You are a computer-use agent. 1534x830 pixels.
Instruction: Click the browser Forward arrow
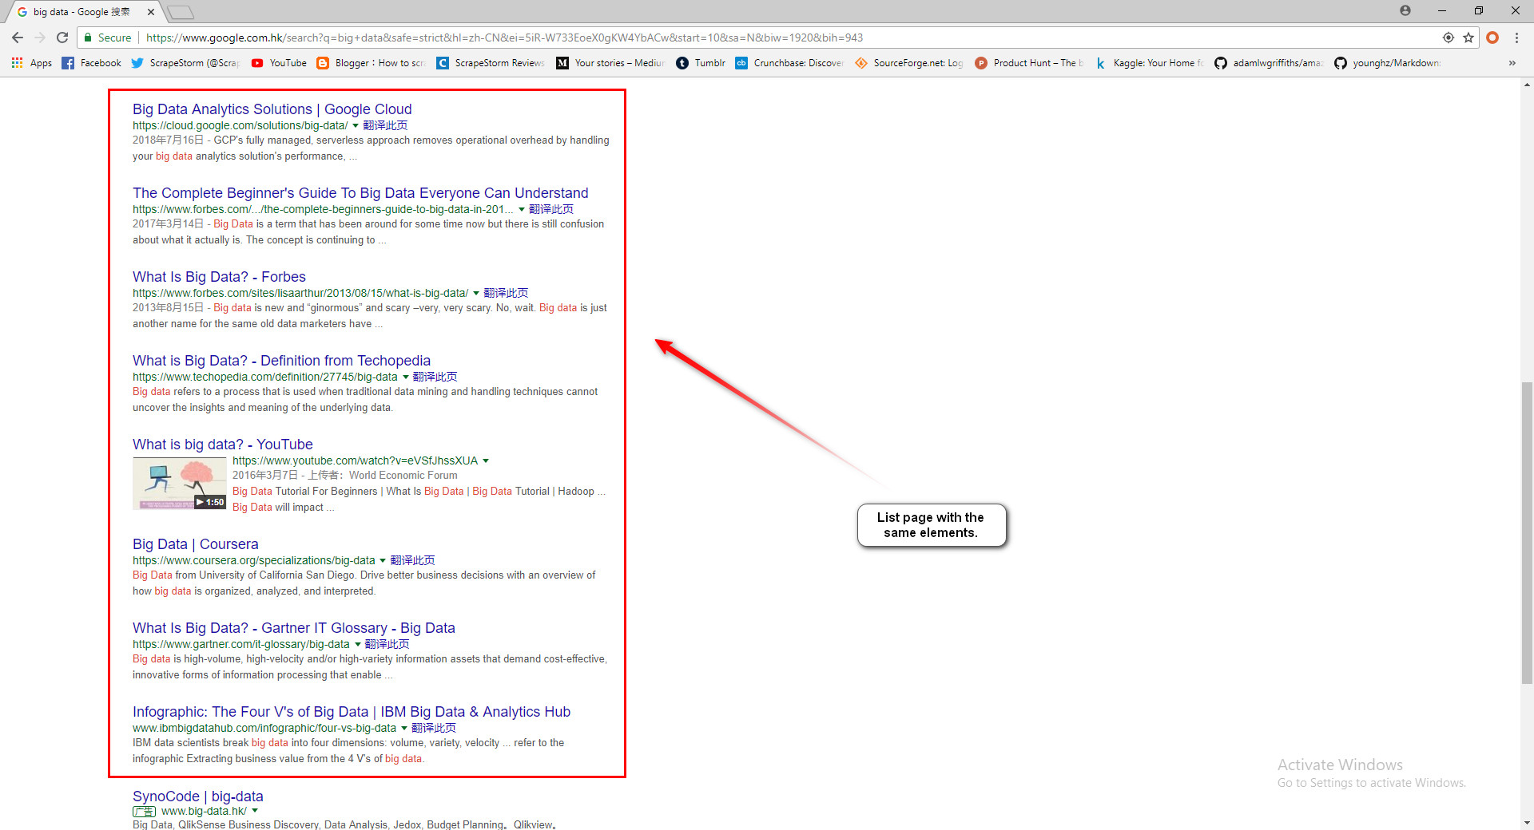(x=40, y=38)
